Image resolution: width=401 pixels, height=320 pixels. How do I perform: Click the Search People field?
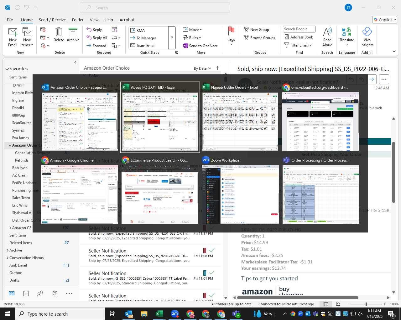[x=299, y=29]
